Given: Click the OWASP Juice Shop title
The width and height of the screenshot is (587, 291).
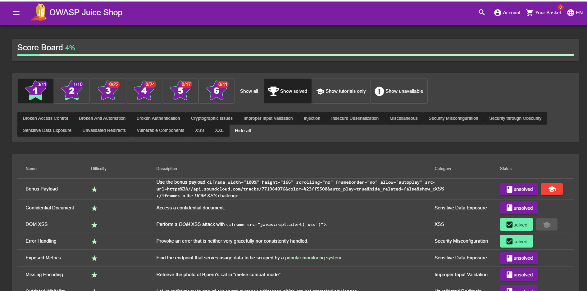Looking at the screenshot, I should click(x=86, y=12).
